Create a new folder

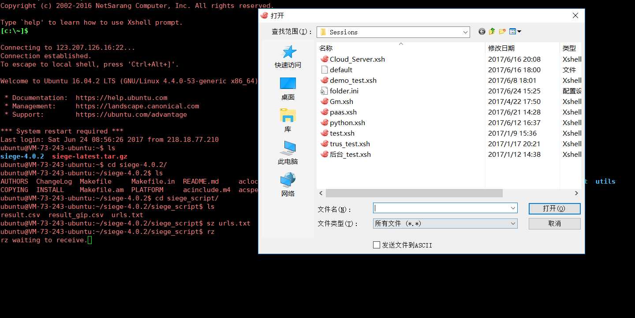502,32
